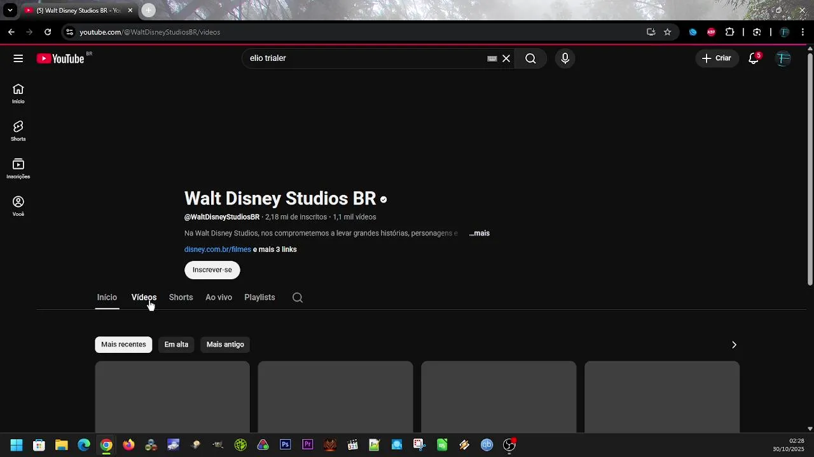Open the YouTube hamburger guide menu
The image size is (814, 457).
pos(18,58)
